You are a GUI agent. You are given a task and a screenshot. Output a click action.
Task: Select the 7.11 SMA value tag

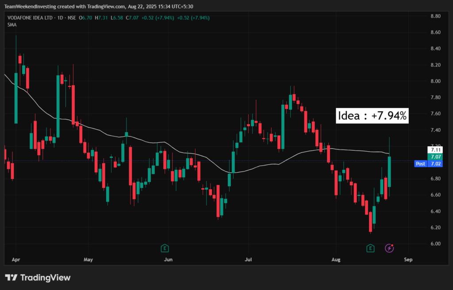pos(435,150)
